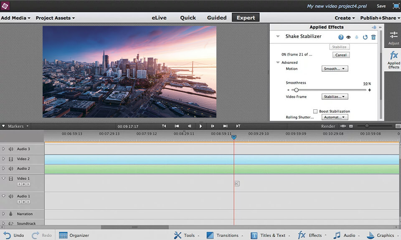Expand the Narration track
Screen dimensions: 401x240
pos(4,214)
